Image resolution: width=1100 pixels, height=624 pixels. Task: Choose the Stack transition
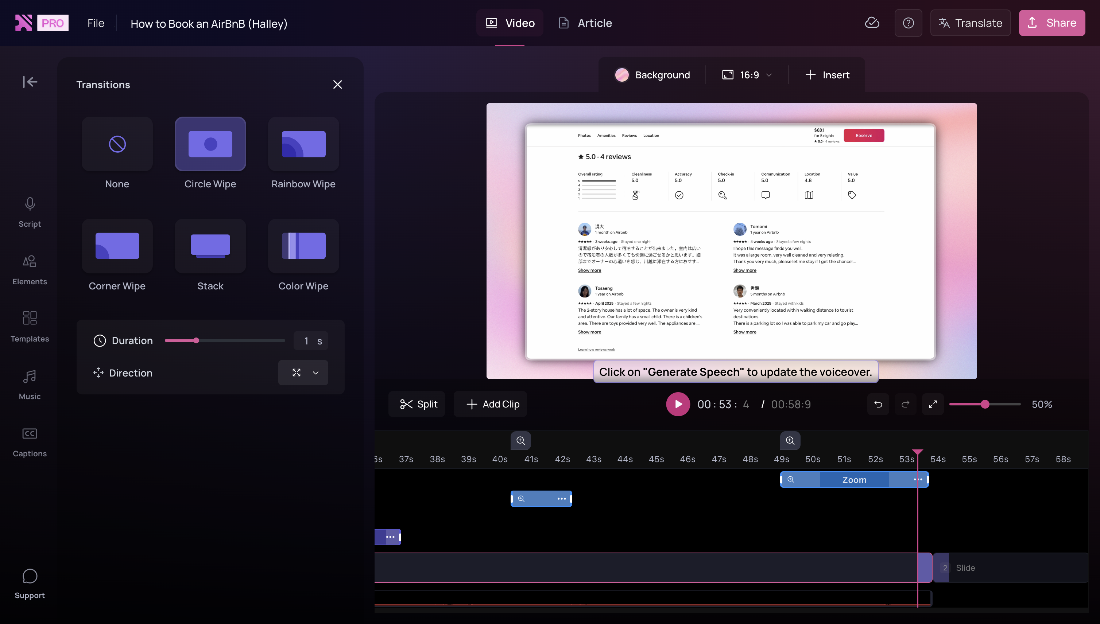click(210, 246)
